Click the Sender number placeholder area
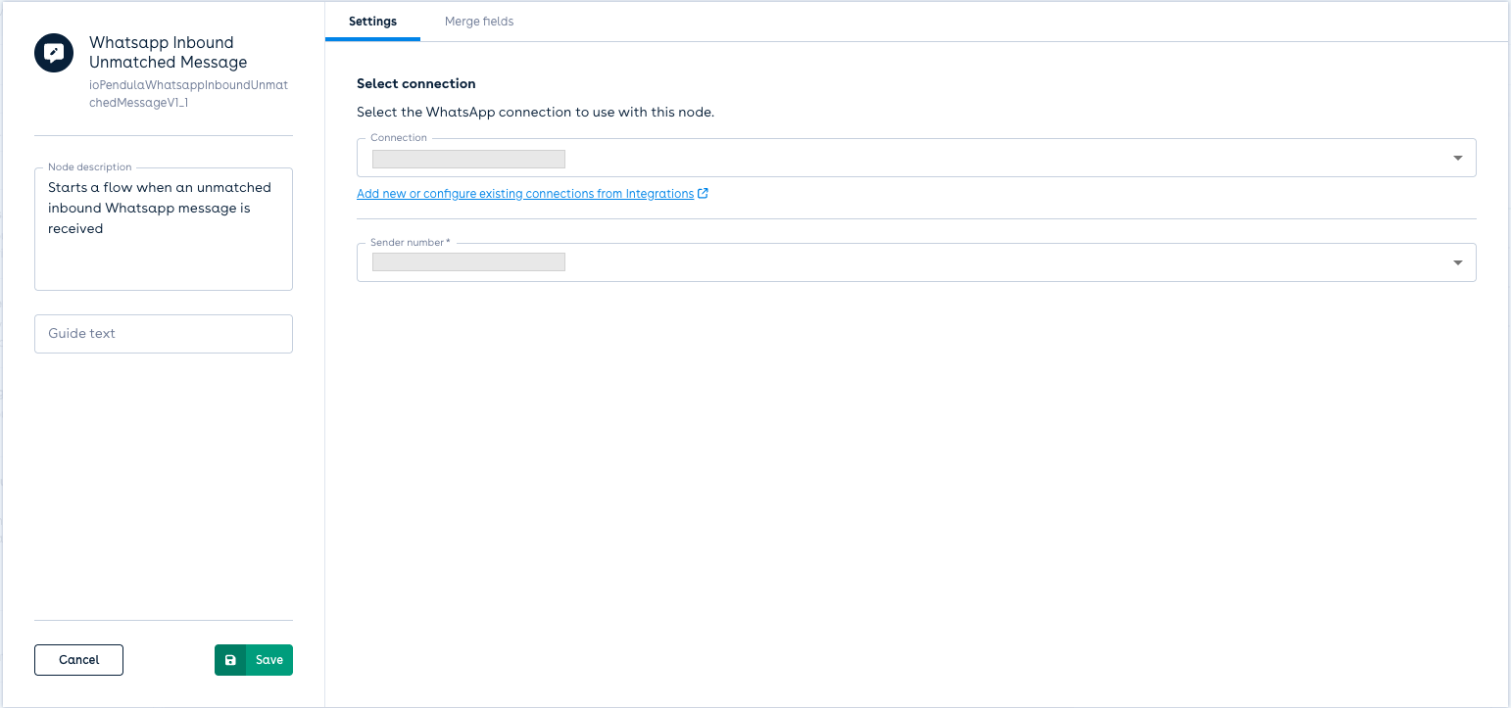This screenshot has height=708, width=1511. [x=467, y=261]
